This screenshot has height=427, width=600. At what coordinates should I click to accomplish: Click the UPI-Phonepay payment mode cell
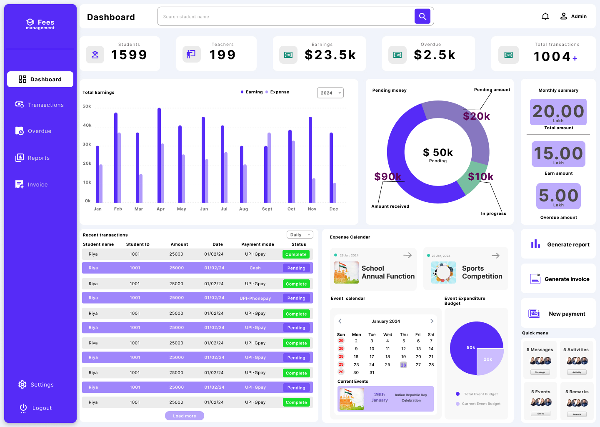tap(255, 298)
